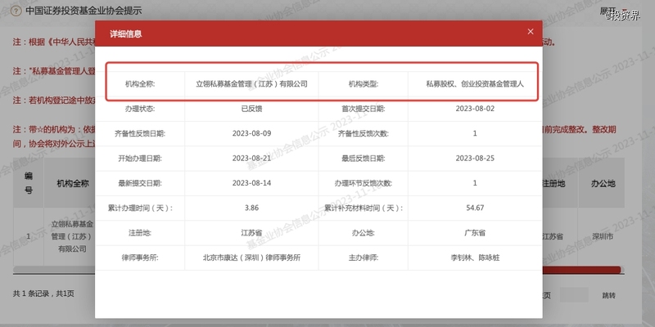The width and height of the screenshot is (655, 327).
Task: Click the 办理状态 label
Action: 140,109
